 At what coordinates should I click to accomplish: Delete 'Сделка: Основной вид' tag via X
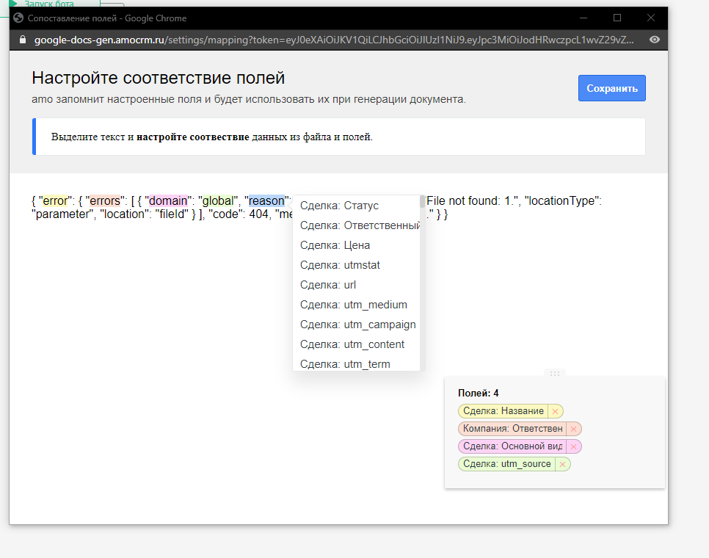[x=574, y=446]
